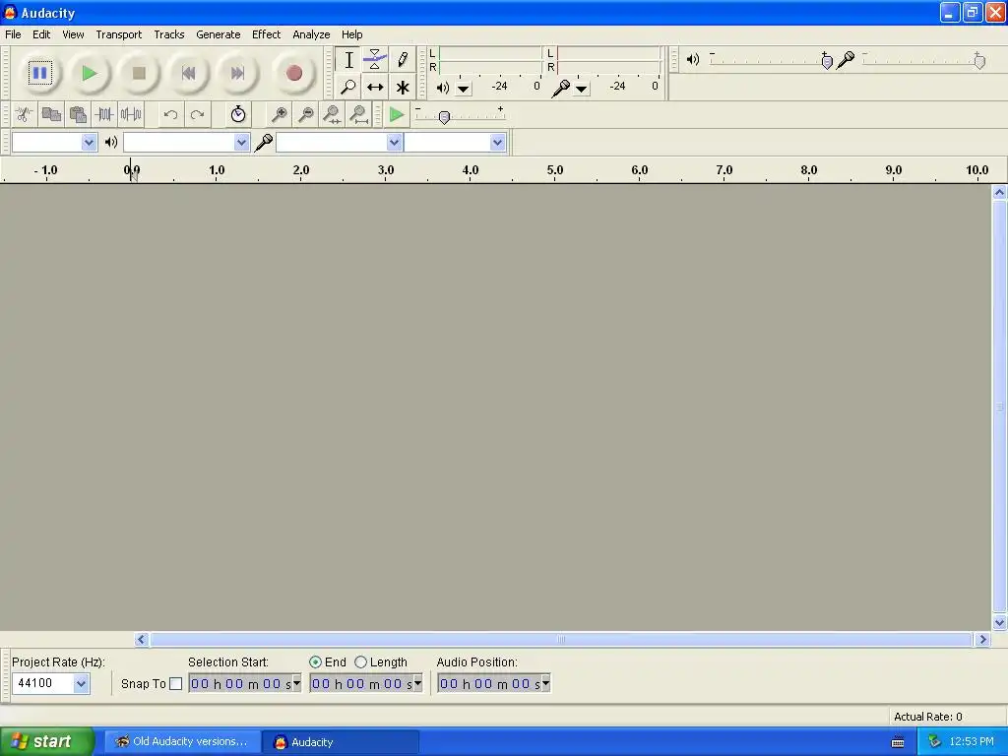The image size is (1008, 756).
Task: Click the Undo arrow icon
Action: 170,115
